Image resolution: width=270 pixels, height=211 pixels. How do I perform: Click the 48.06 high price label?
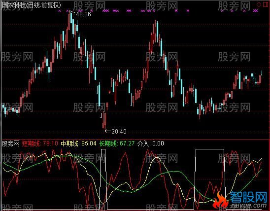coord(83,14)
